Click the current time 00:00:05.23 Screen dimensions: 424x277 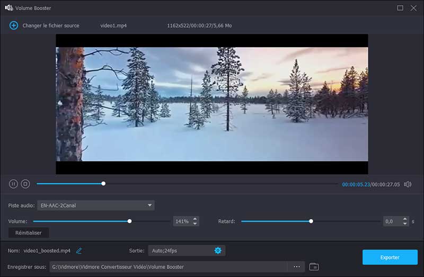356,184
